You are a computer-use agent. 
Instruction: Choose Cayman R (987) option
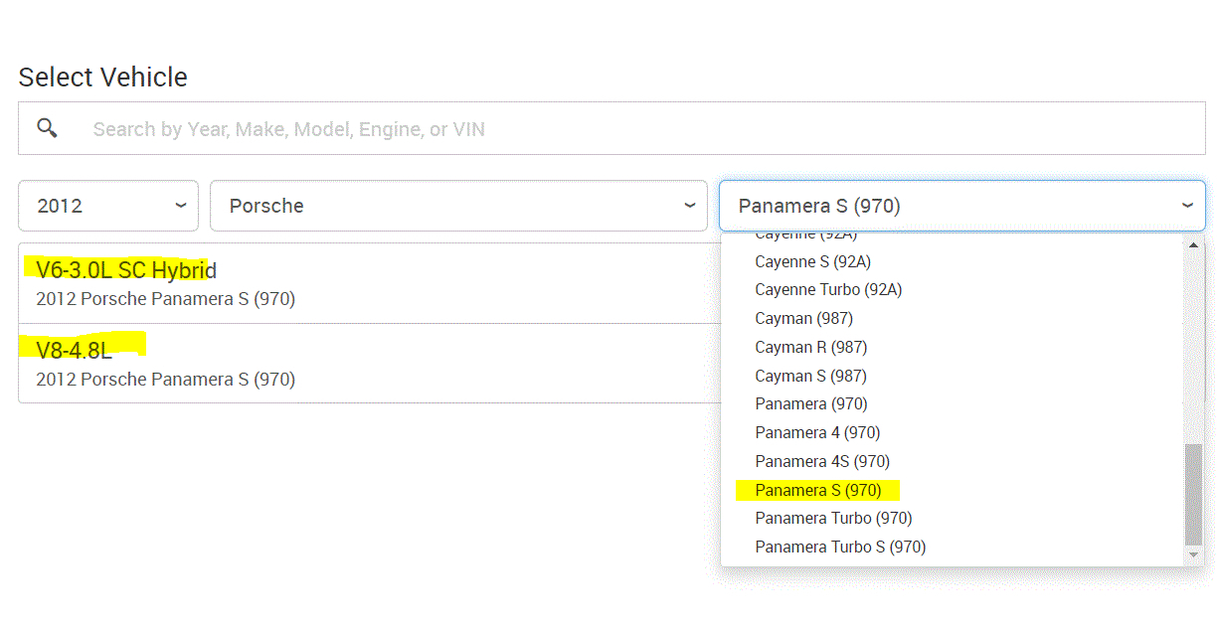[x=810, y=347]
